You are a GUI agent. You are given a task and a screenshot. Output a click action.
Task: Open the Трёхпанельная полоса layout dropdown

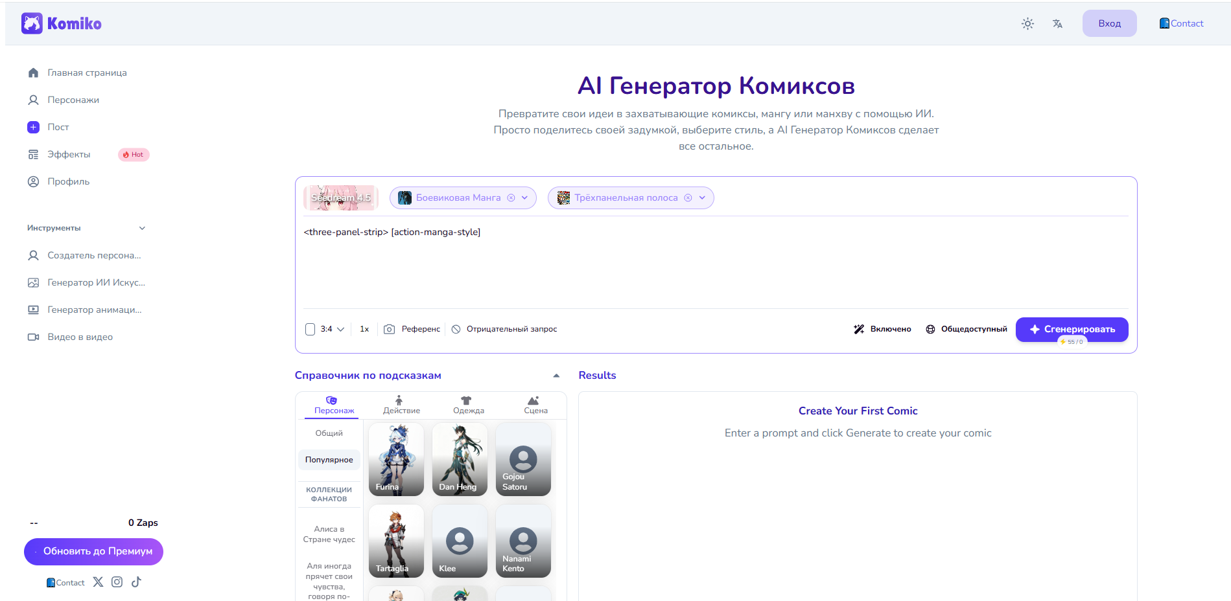[x=702, y=198]
